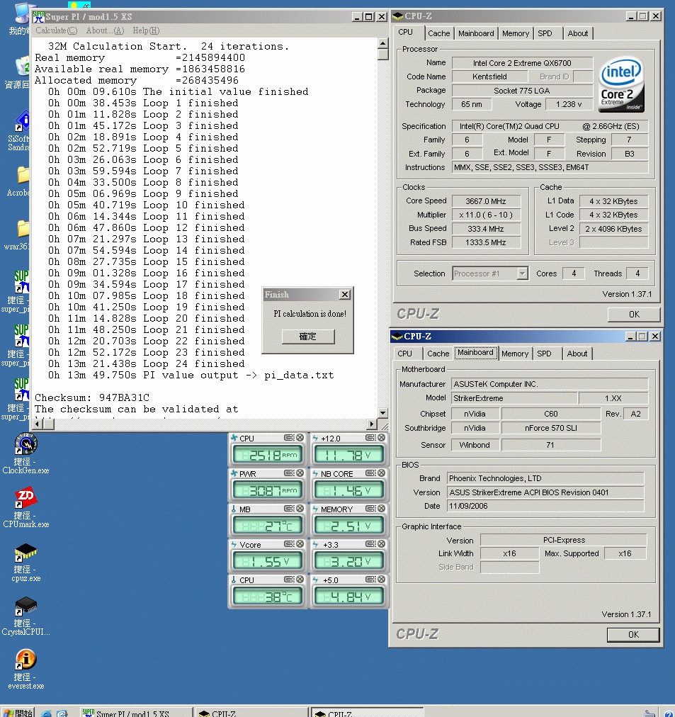Open settings icon on +5.0 voltage widget

pyautogui.click(x=370, y=580)
